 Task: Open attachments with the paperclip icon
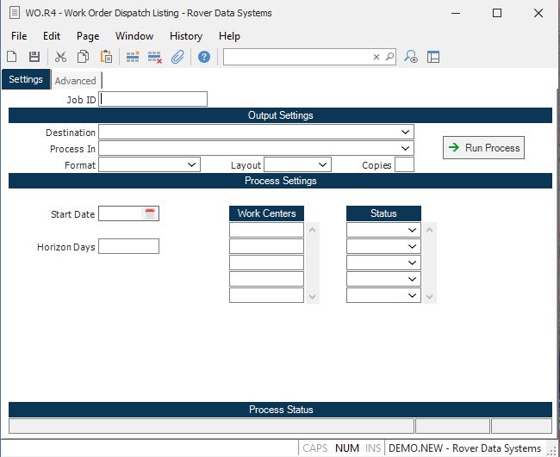tap(177, 57)
